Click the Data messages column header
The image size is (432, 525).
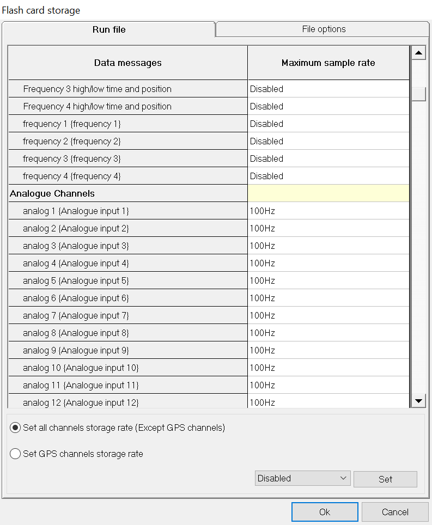127,63
